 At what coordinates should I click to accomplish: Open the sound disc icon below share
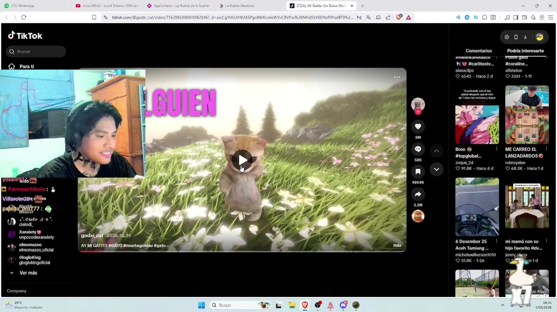418,216
